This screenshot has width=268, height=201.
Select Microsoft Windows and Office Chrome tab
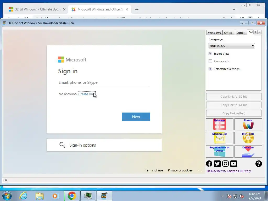point(99,9)
